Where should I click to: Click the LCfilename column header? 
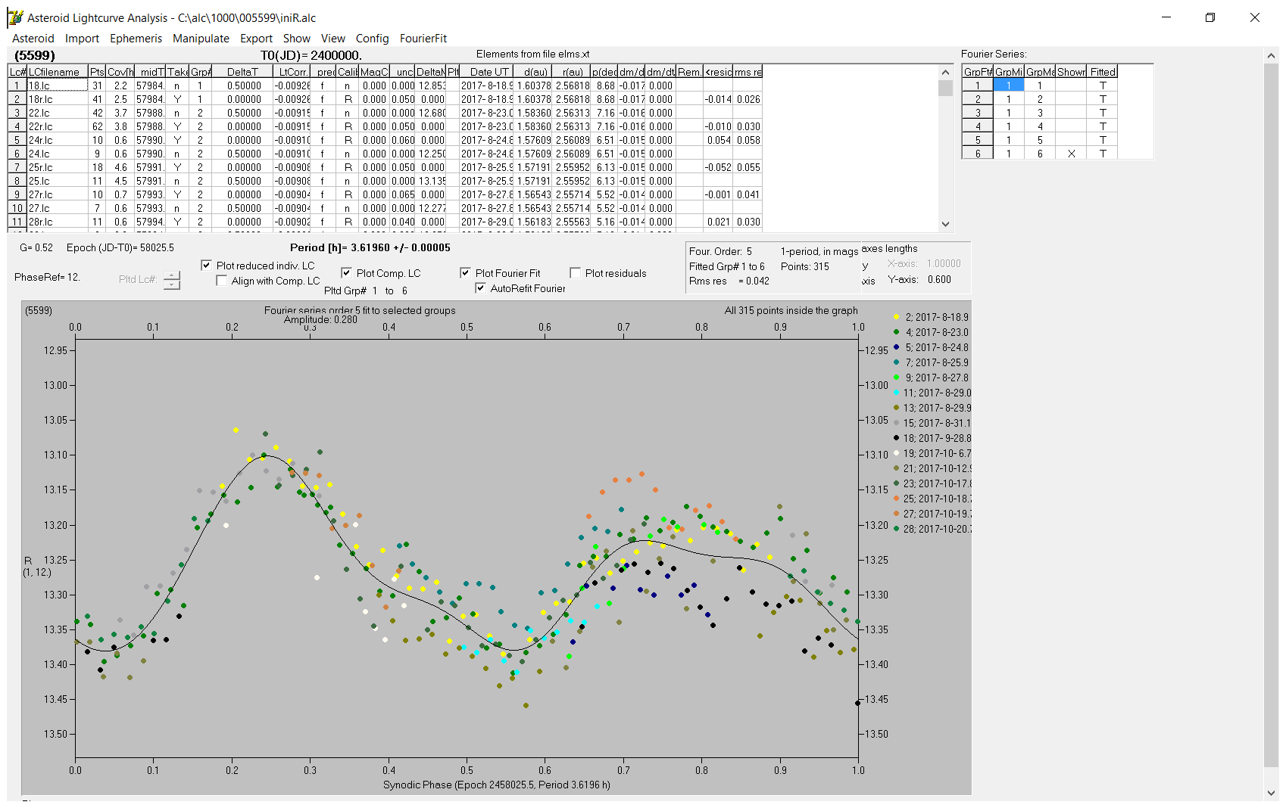click(x=58, y=72)
